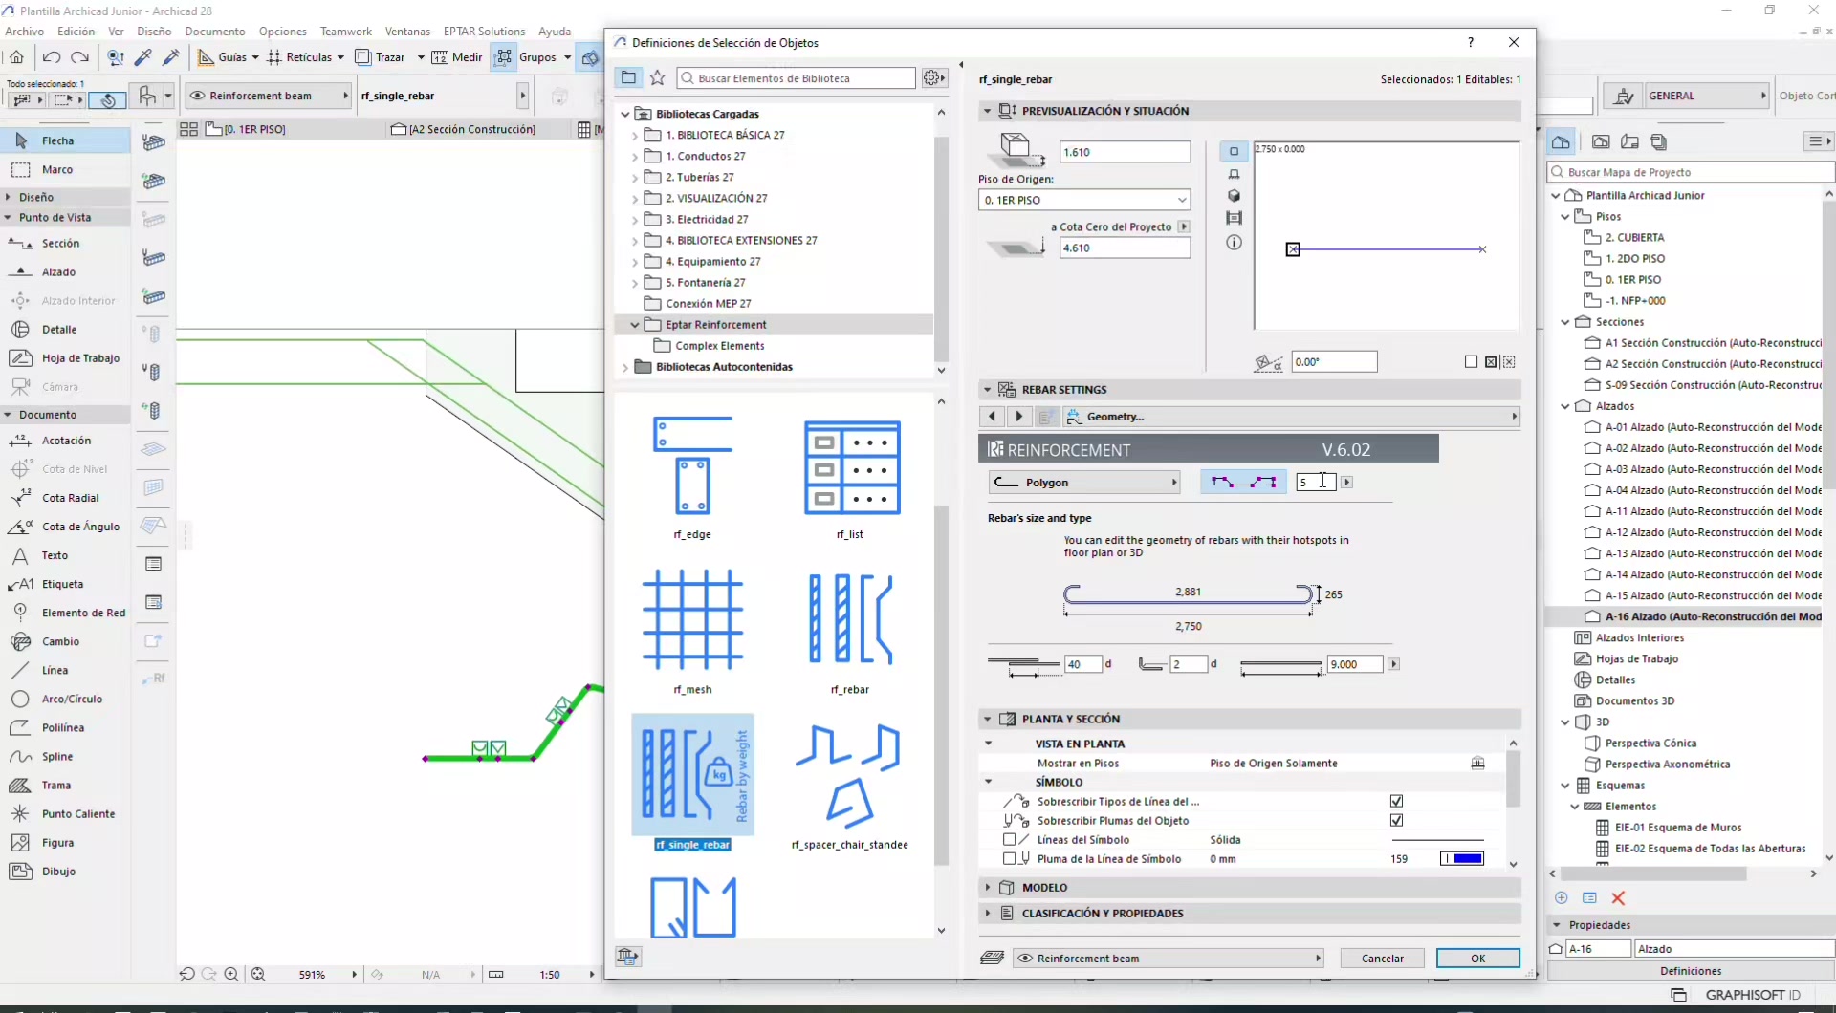Click the Redo arrow in toolbar

[x=80, y=57]
